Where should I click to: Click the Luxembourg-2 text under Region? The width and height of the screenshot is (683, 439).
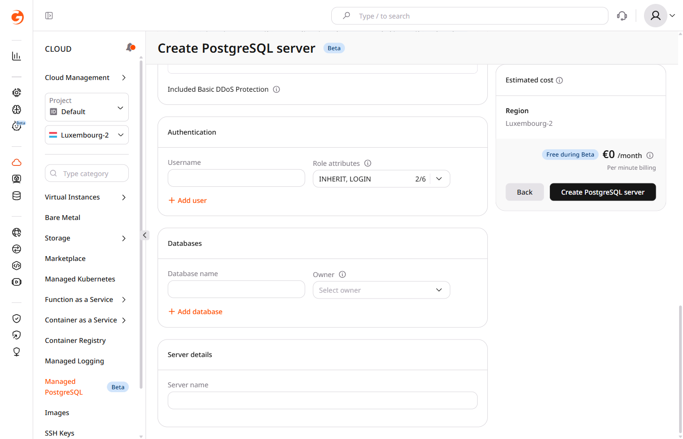[x=529, y=123]
